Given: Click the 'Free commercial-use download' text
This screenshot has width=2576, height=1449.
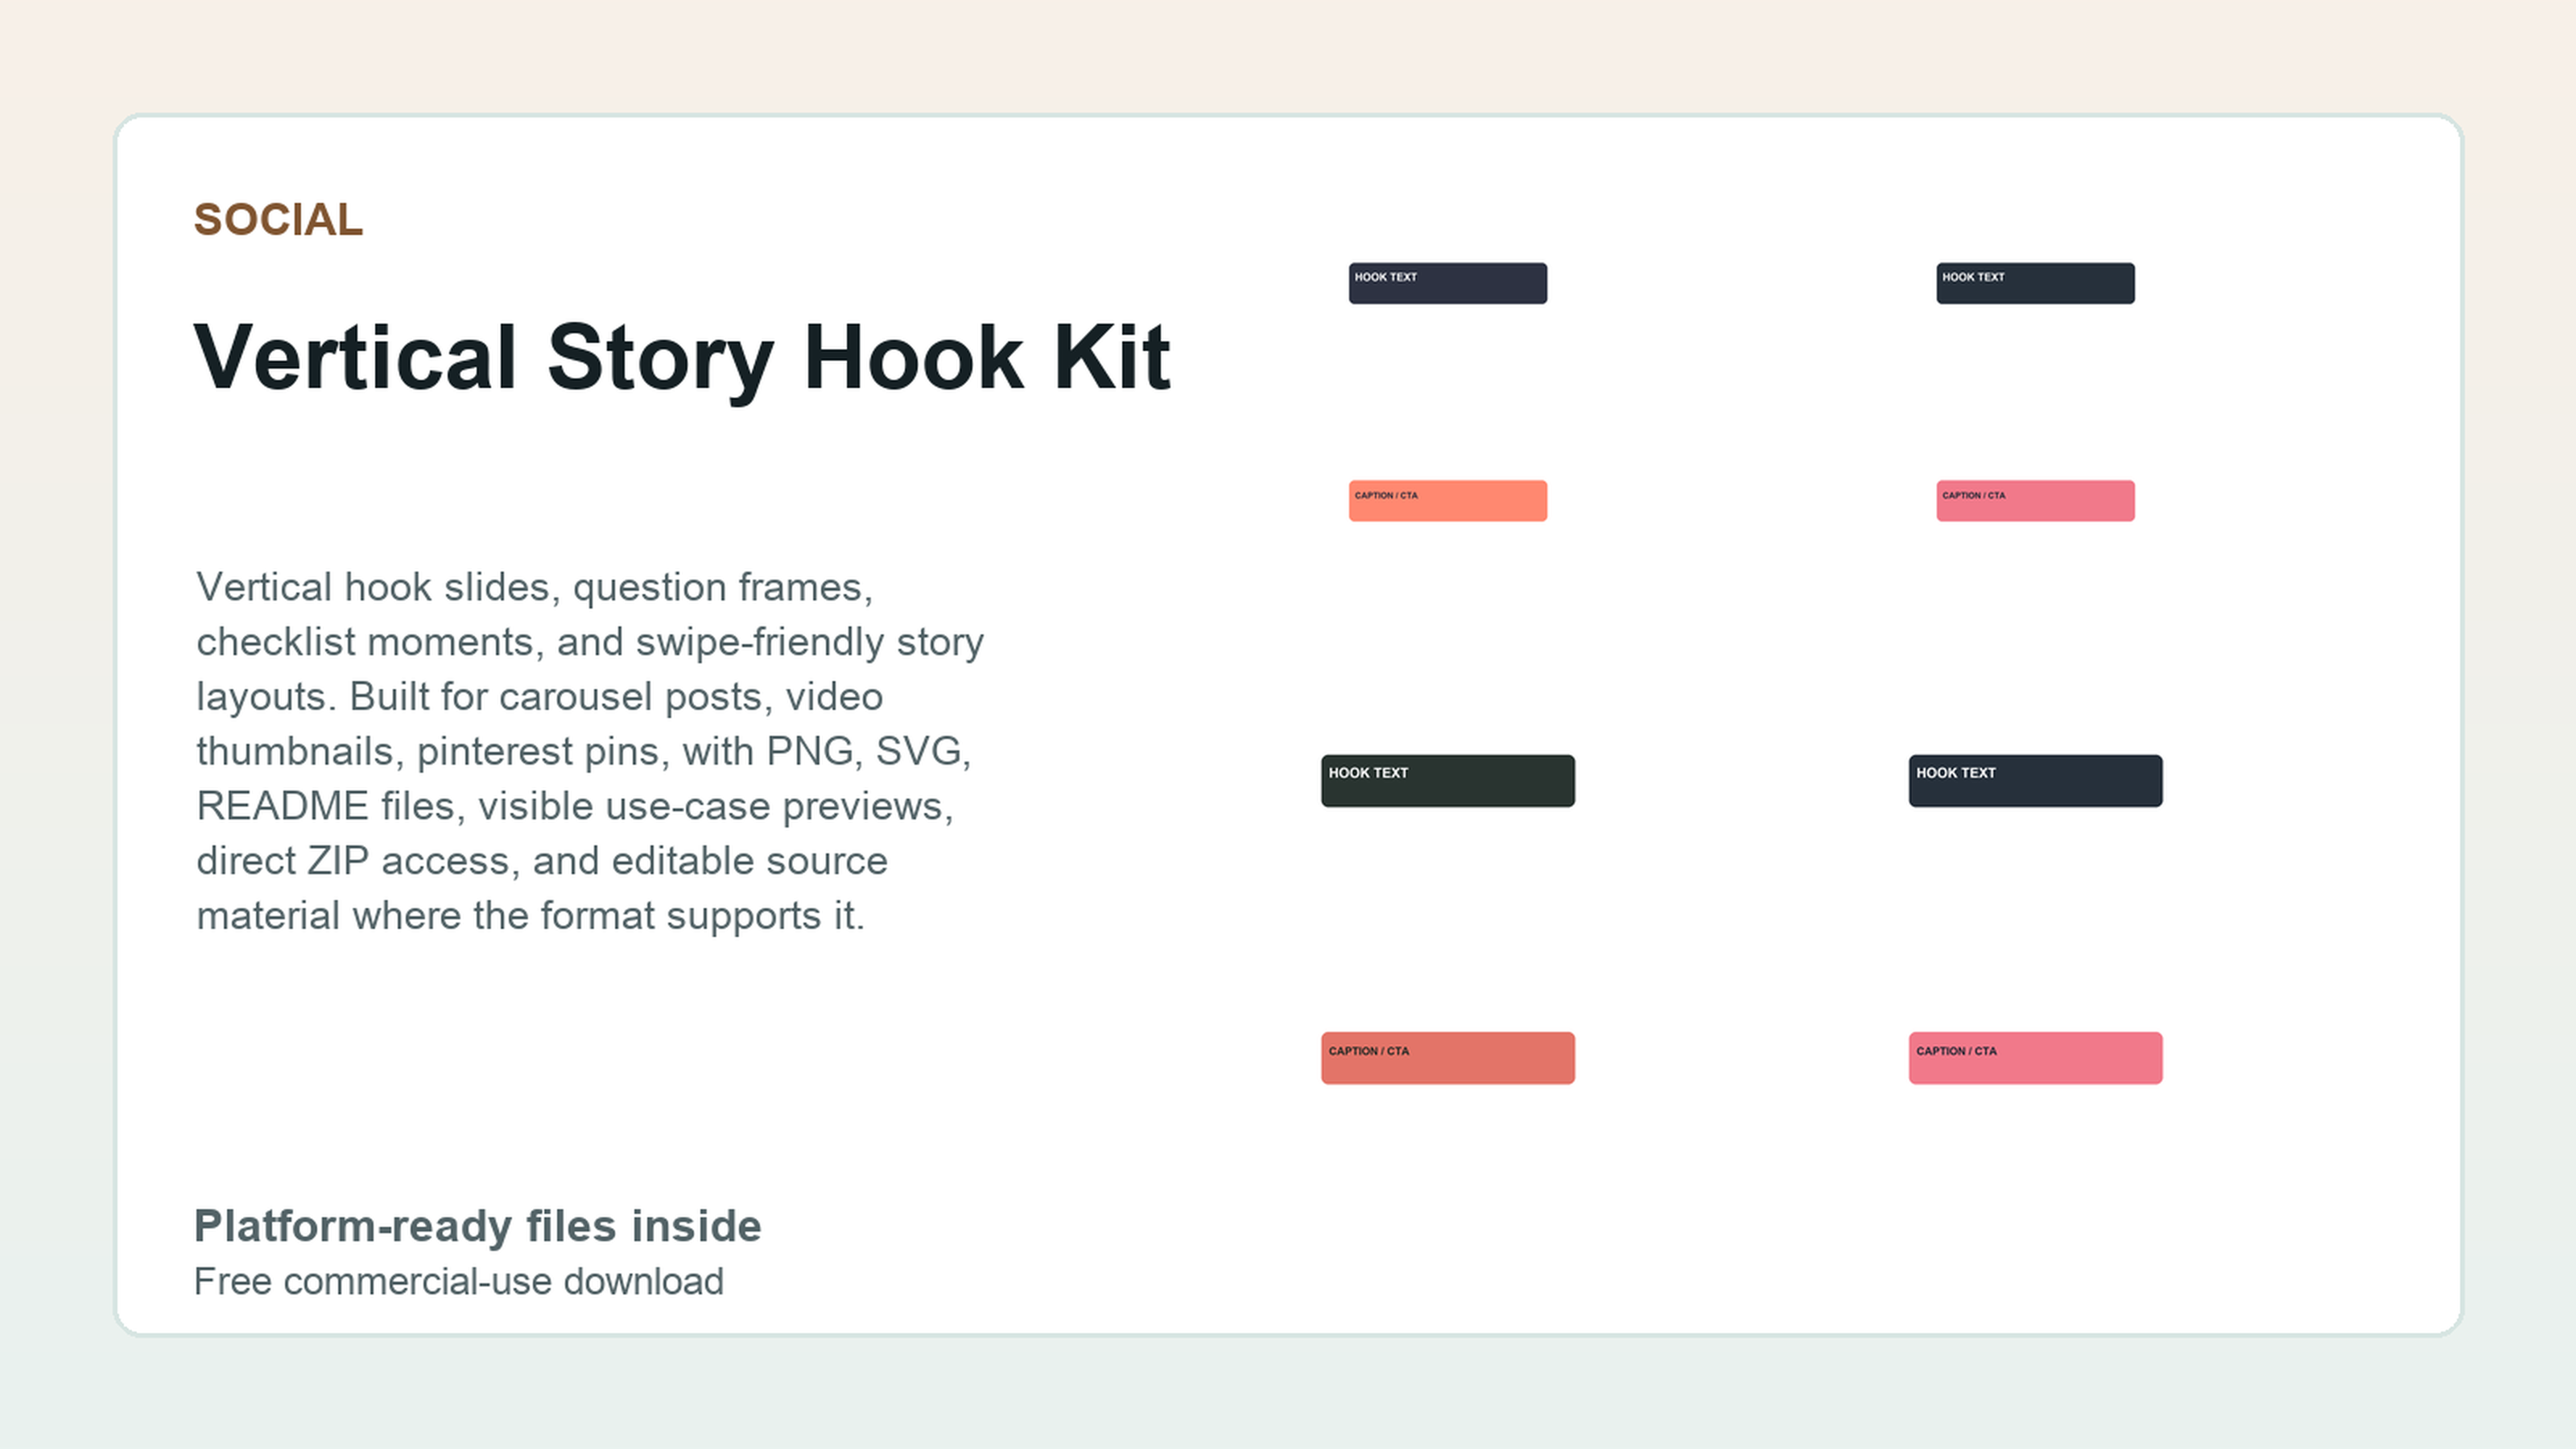Looking at the screenshot, I should (x=458, y=1281).
